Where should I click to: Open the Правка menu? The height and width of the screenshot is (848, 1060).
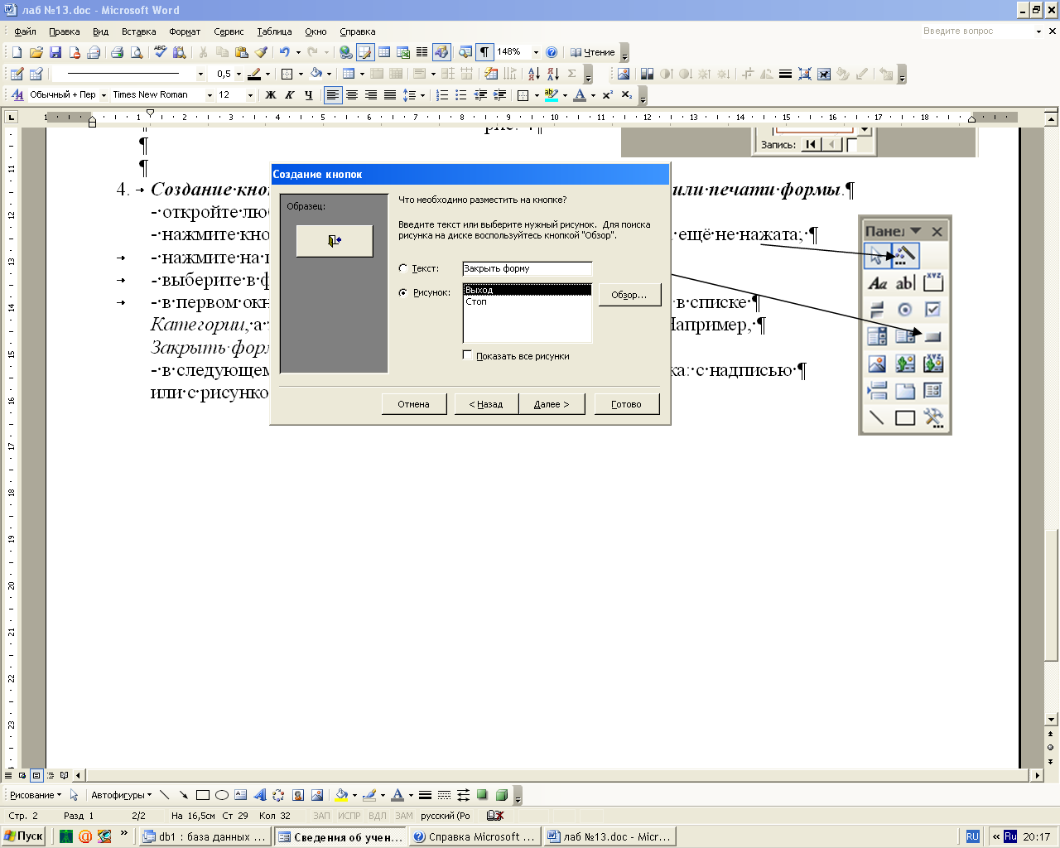tap(65, 31)
